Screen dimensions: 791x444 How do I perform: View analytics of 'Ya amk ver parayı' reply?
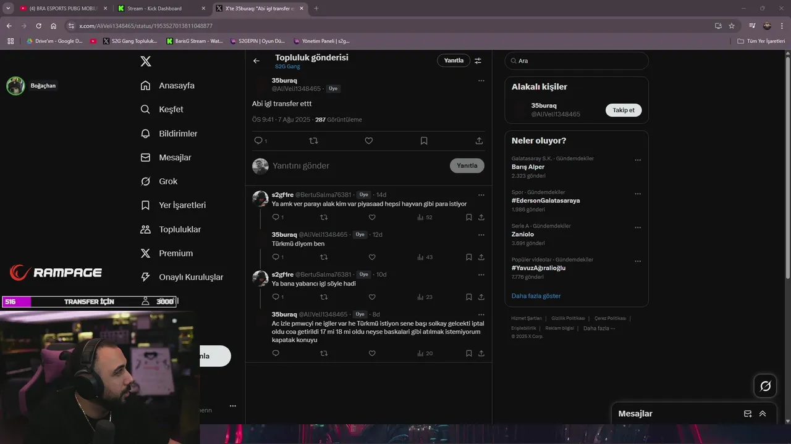425,217
